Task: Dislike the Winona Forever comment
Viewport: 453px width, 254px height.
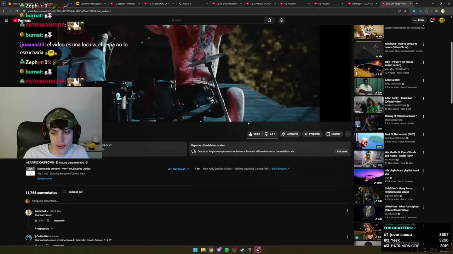Action: [48, 220]
